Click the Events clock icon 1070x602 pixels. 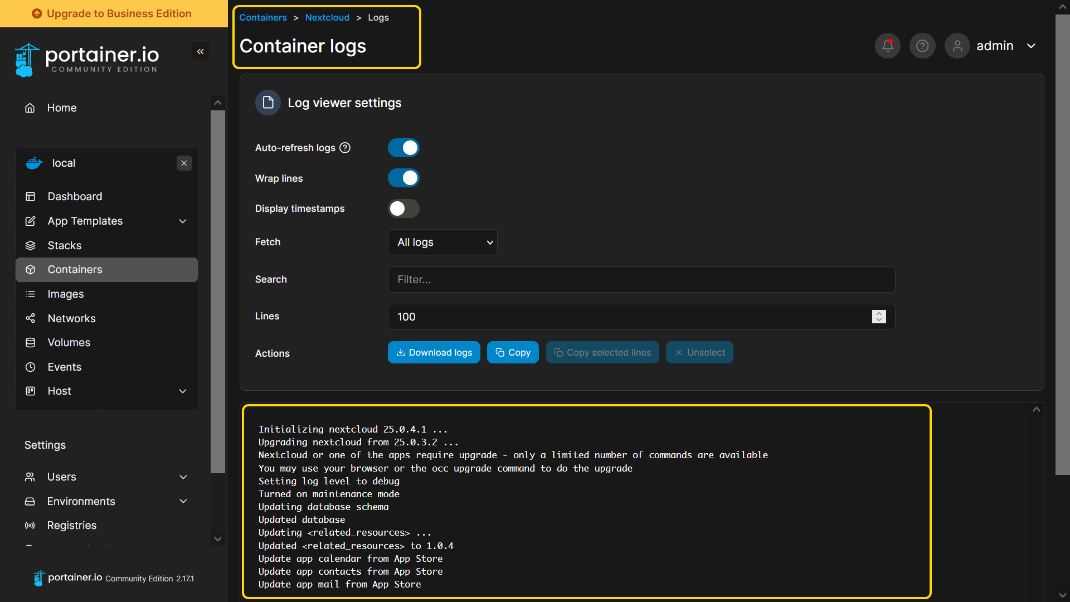(31, 367)
